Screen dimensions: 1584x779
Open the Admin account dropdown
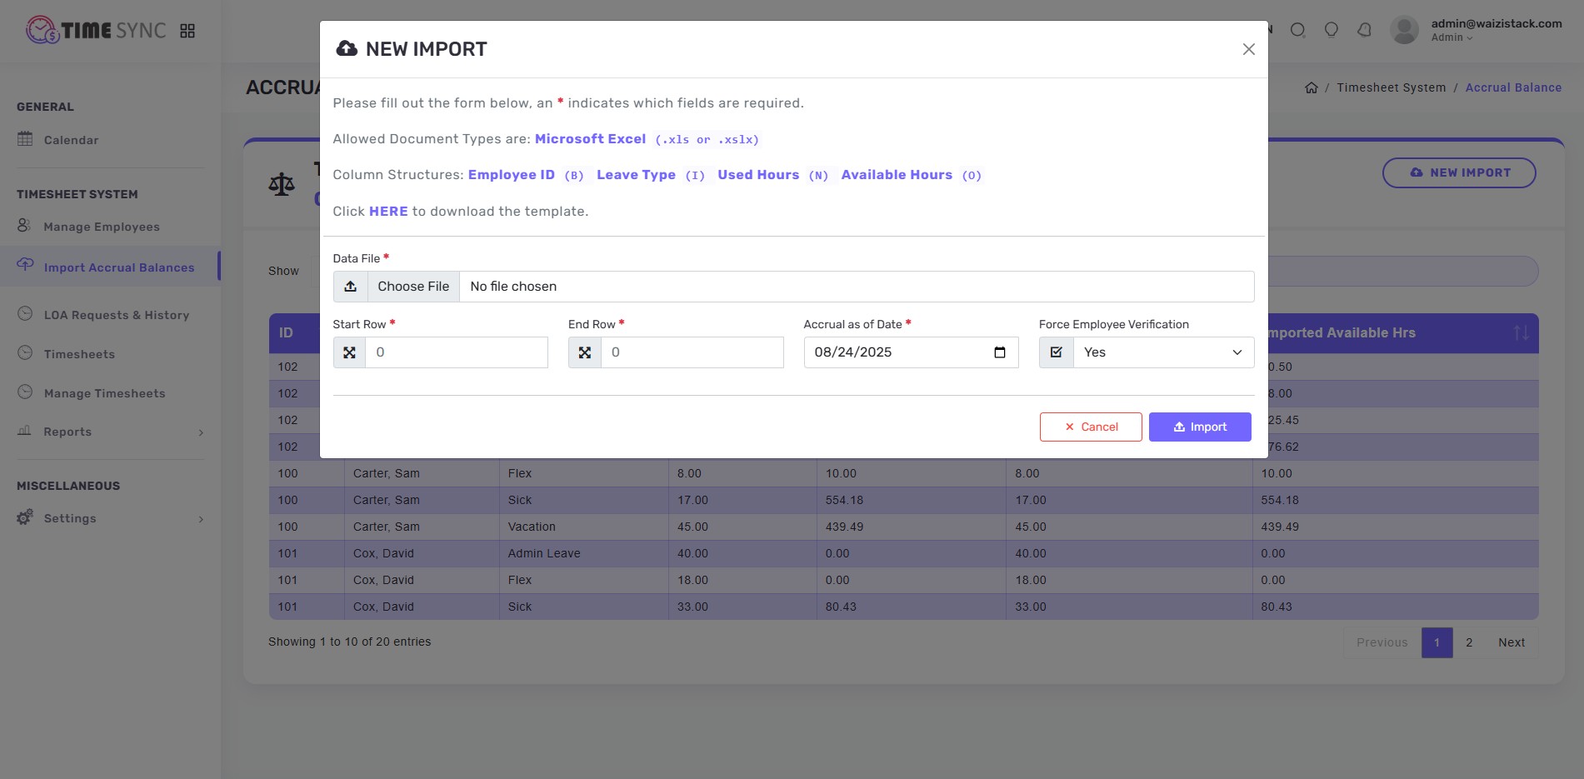1452,37
